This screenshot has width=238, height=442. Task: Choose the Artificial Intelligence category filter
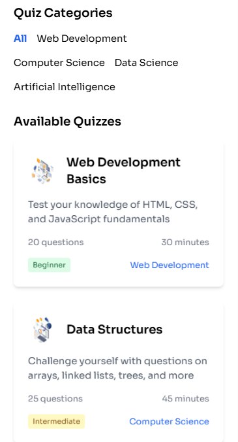coord(65,87)
